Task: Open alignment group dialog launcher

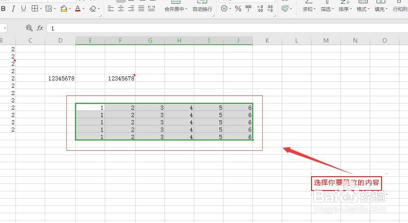Action: coord(213,16)
